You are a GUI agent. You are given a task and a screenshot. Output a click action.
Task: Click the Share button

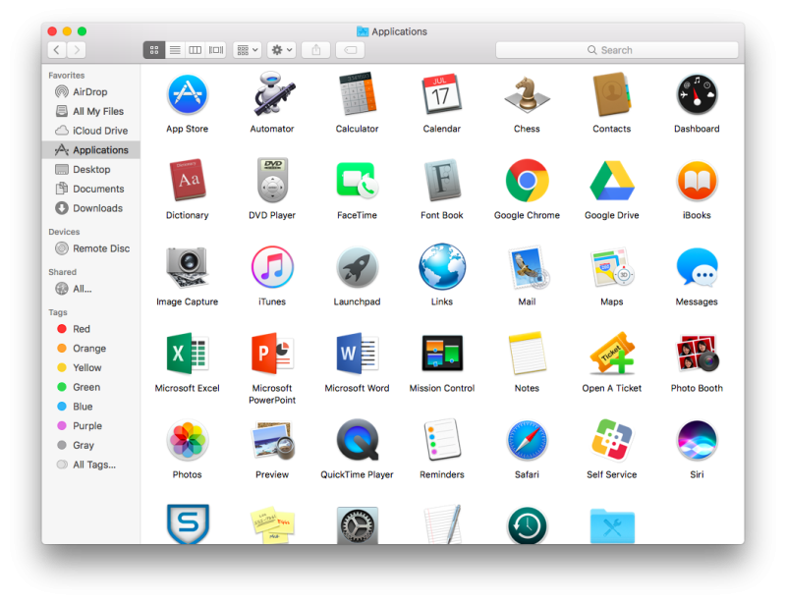coord(315,49)
